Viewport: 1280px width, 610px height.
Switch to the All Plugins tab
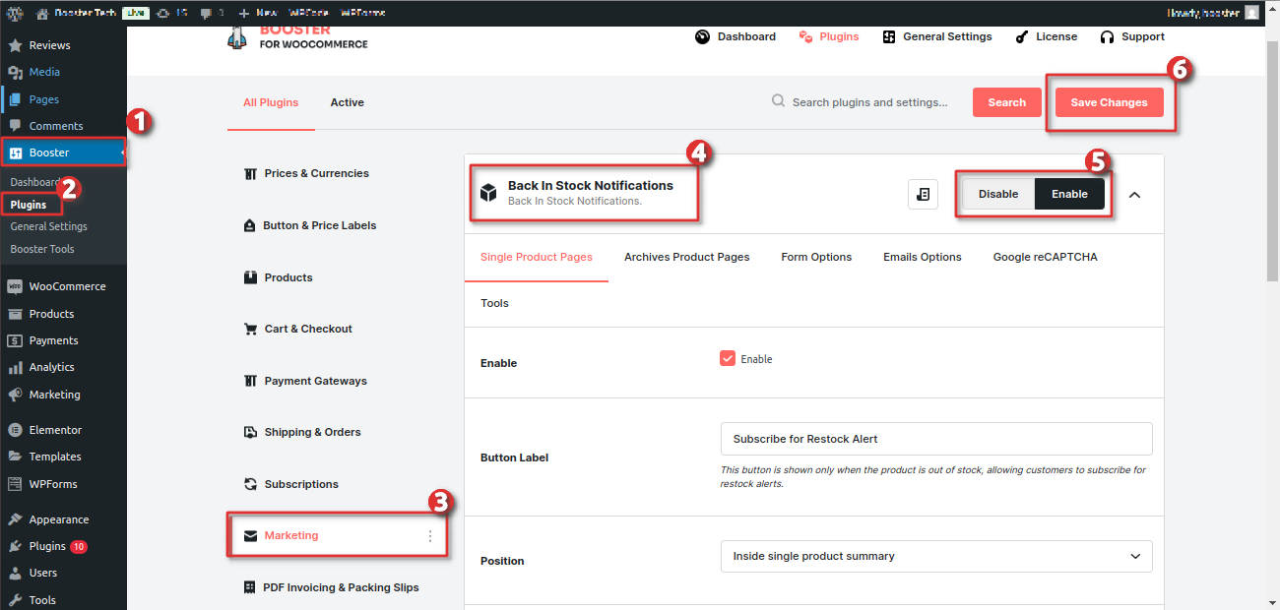tap(271, 102)
